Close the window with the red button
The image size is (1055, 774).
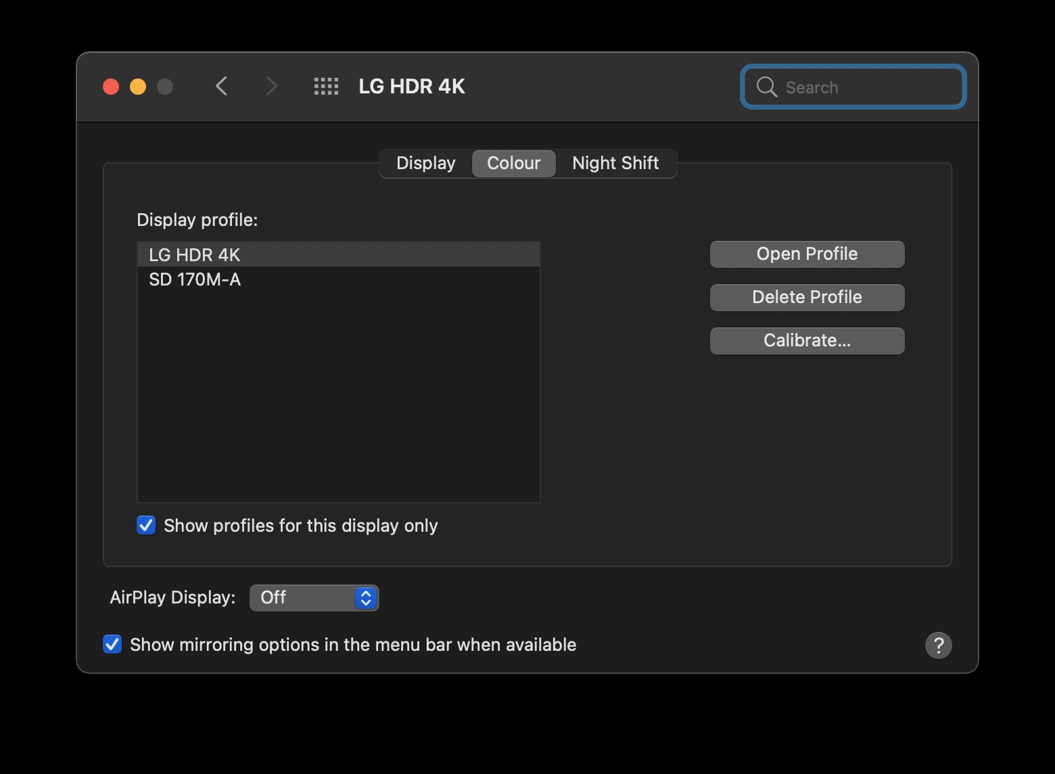click(111, 87)
